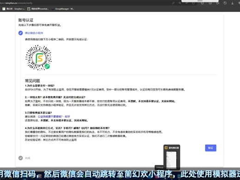Click the key password icon in browser toolbar
The image size is (240, 180).
173,3
